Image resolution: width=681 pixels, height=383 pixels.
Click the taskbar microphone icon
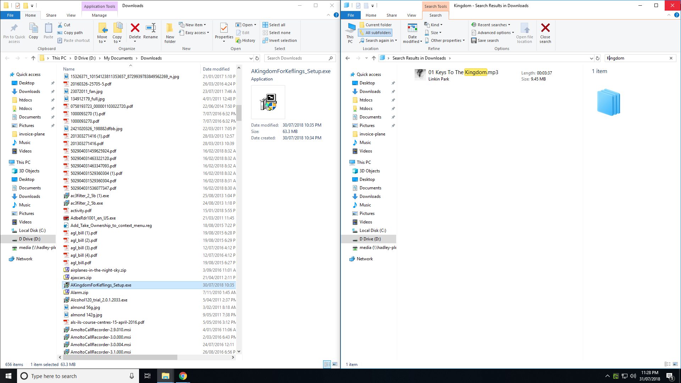pos(132,376)
